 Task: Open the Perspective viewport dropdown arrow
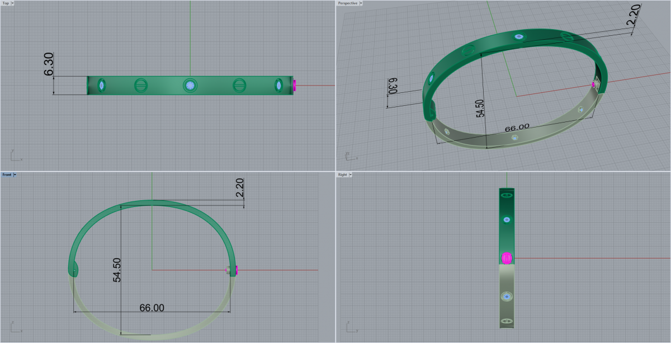click(361, 3)
